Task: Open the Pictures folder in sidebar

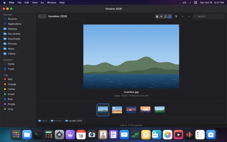Action: (x=18, y=44)
